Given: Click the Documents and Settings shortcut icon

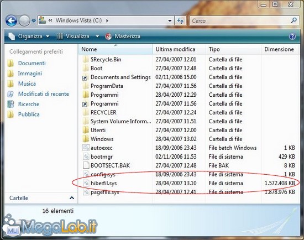Looking at the screenshot, I should coord(85,77).
